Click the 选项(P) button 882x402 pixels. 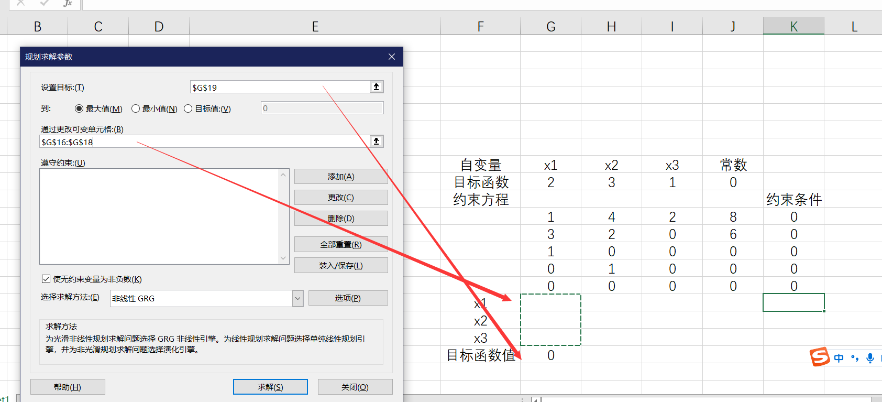pos(348,298)
